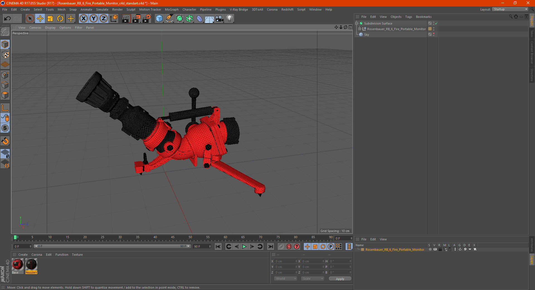The width and height of the screenshot is (535, 290).
Task: Open the spline pen tool
Action: click(169, 19)
